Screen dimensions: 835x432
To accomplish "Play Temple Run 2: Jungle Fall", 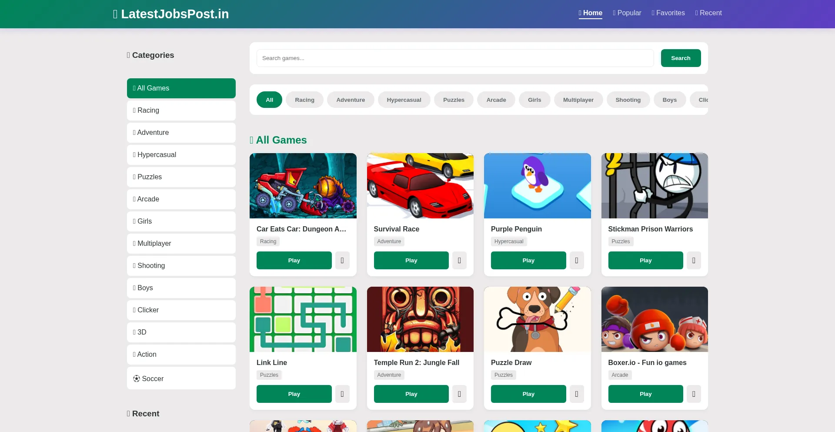I will [x=411, y=394].
